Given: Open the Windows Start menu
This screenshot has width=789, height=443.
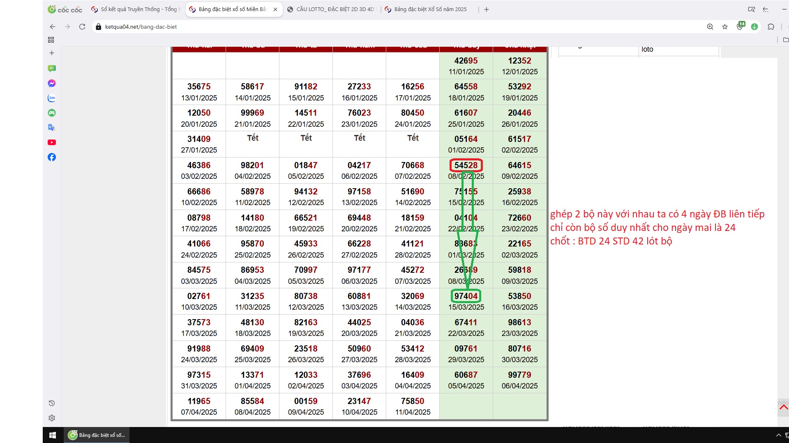Looking at the screenshot, I should click(53, 435).
